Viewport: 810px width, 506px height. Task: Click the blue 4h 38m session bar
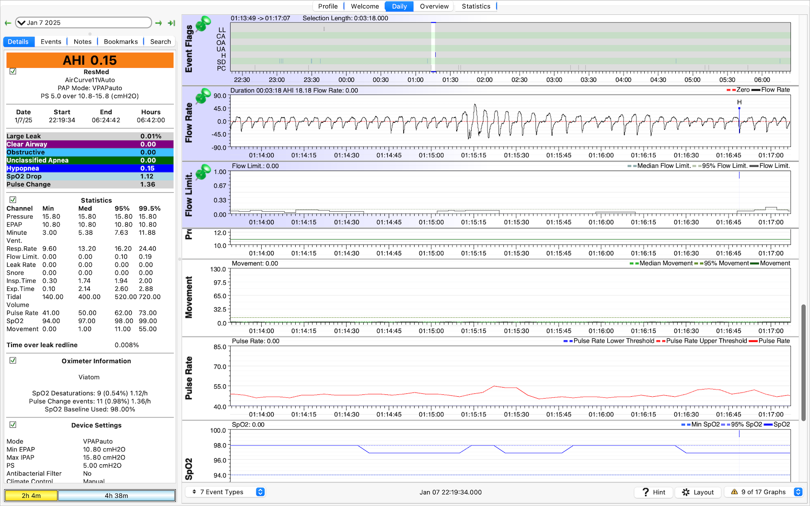tap(116, 495)
